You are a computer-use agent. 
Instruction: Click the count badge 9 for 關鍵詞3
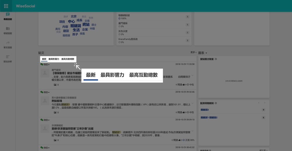tap(263, 110)
